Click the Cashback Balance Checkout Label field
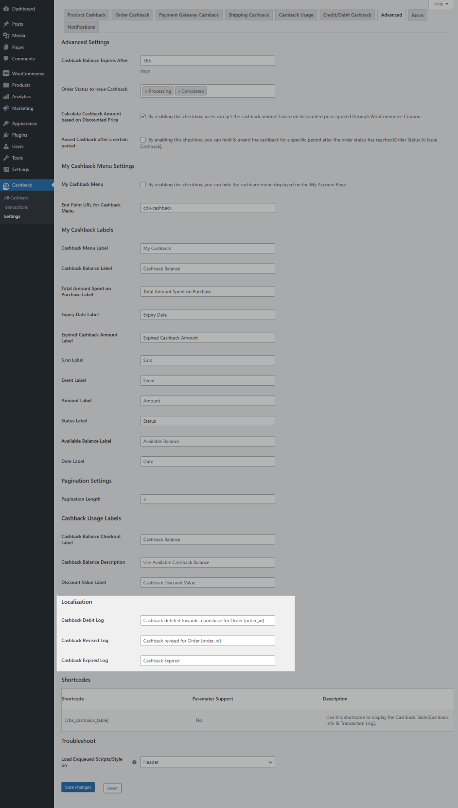This screenshot has width=458, height=808. point(208,539)
